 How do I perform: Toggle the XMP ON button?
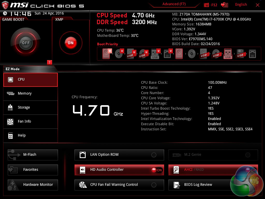pos(71,43)
